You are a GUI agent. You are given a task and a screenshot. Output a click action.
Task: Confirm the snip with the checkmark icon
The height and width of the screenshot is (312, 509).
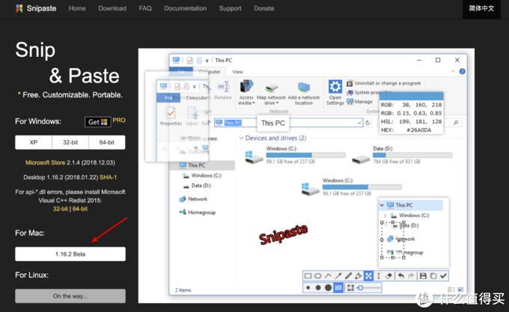443,276
